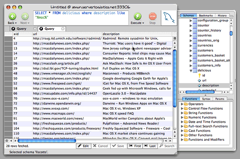The width and height of the screenshot is (240, 159).
Task: Switch to the Functions tab
Action: point(191,99)
